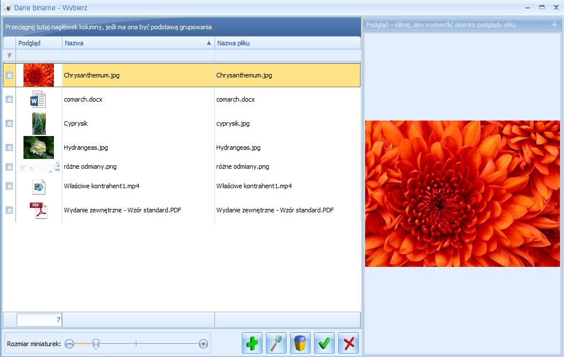The height and width of the screenshot is (357, 564).
Task: Click the green plus add button
Action: pos(252,343)
